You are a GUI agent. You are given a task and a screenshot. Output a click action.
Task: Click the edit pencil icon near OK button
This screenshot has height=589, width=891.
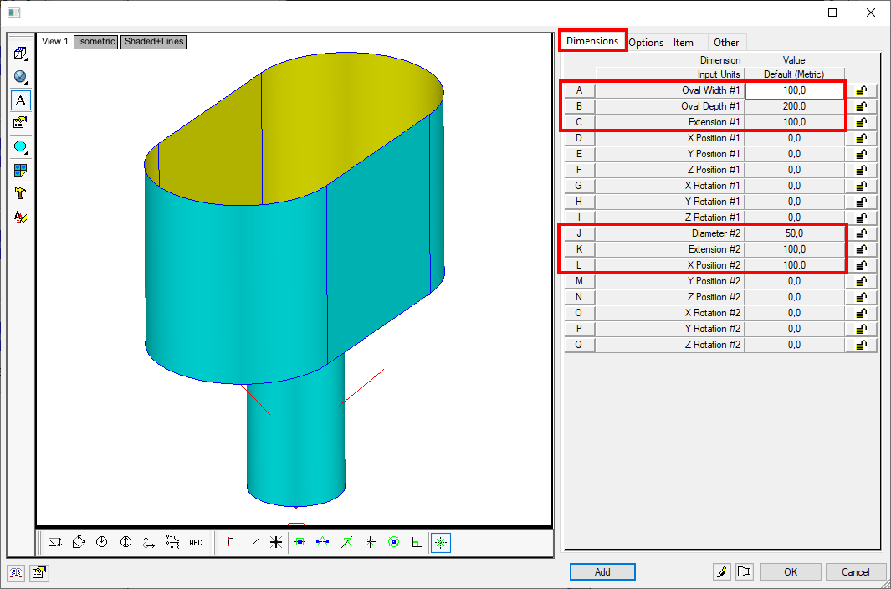pos(721,571)
